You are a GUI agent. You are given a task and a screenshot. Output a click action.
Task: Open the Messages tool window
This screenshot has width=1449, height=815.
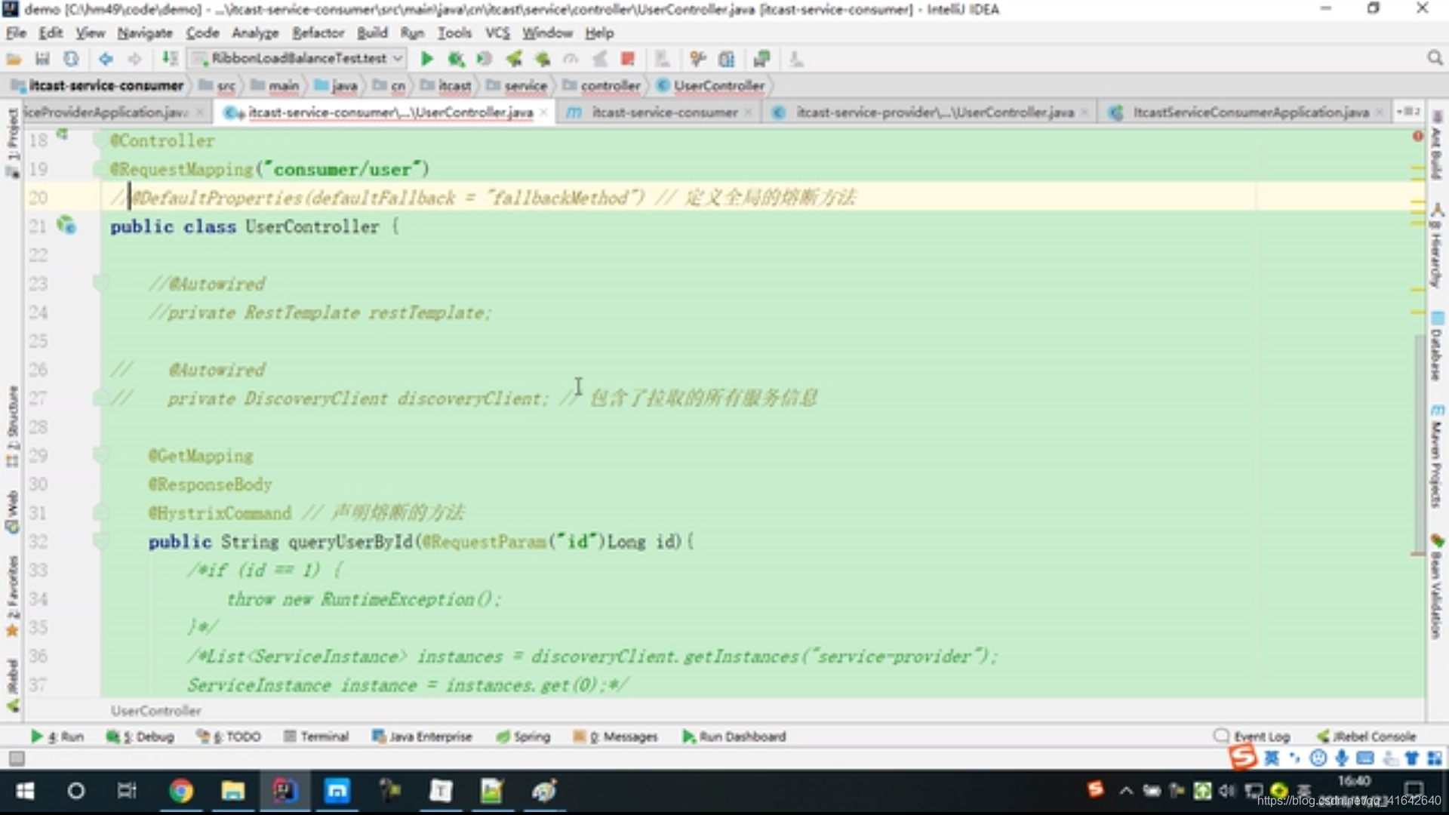(x=616, y=737)
